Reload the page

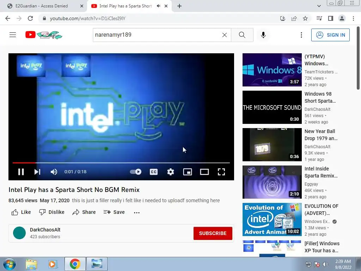coord(30,18)
